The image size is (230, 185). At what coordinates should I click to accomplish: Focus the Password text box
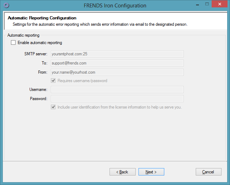pos(117,99)
